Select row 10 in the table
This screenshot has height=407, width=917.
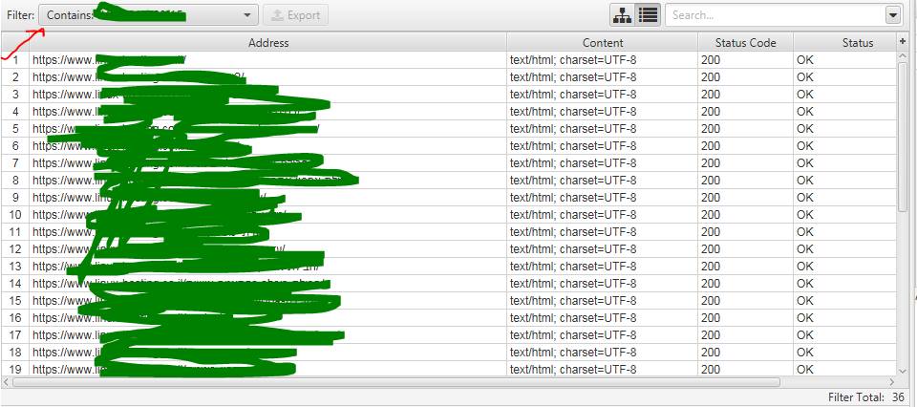pos(449,215)
